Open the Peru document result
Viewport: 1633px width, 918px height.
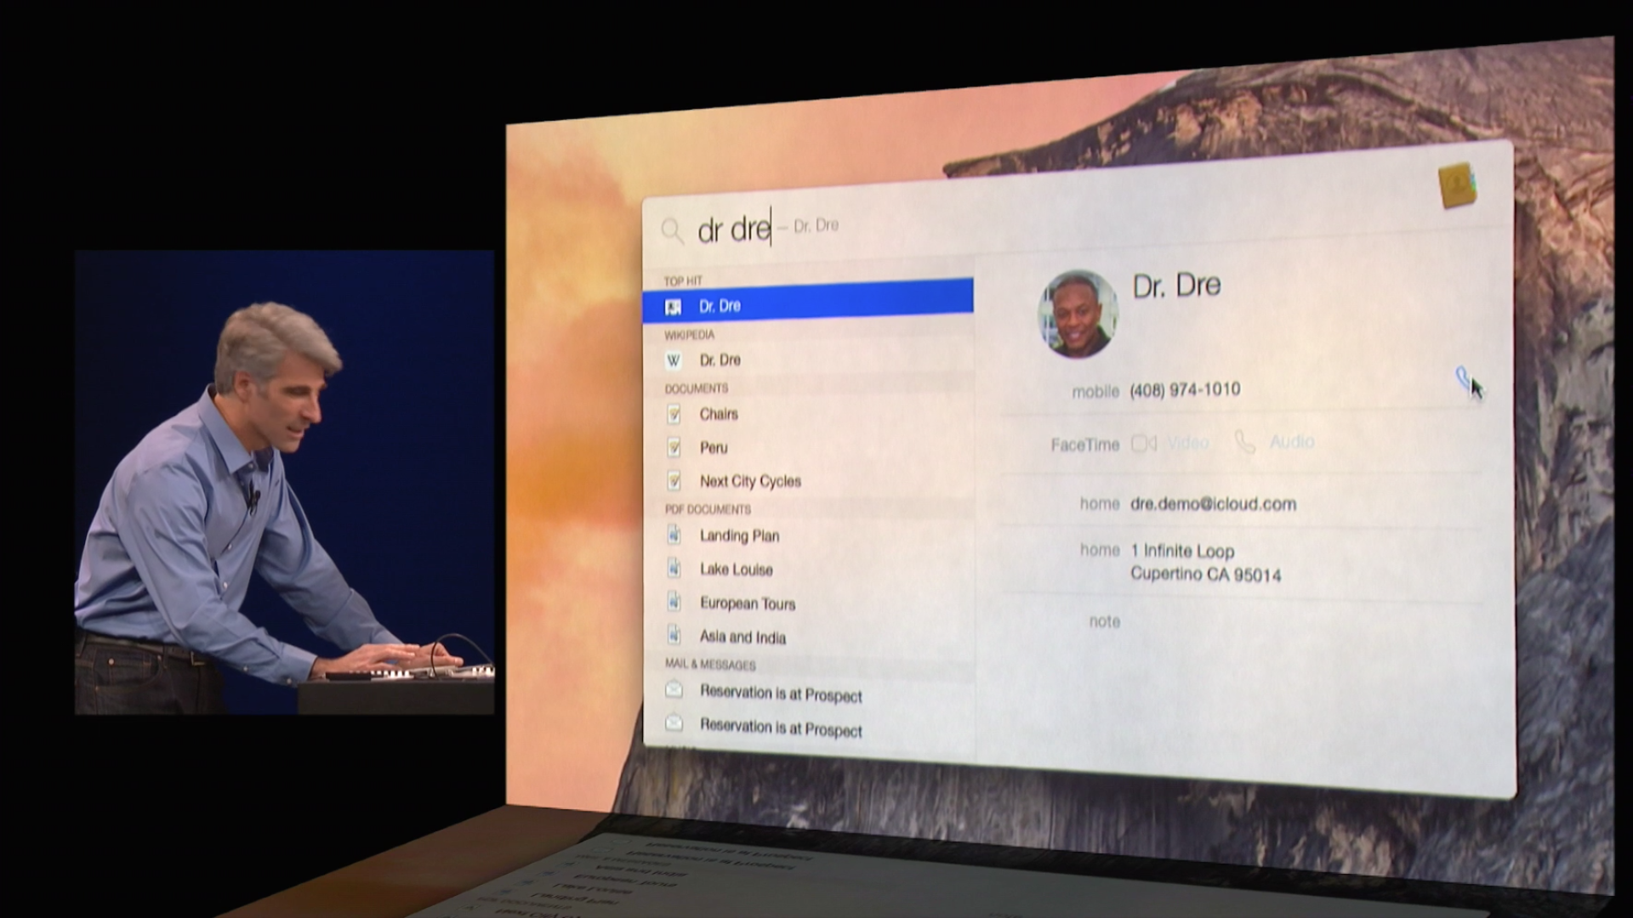807,447
